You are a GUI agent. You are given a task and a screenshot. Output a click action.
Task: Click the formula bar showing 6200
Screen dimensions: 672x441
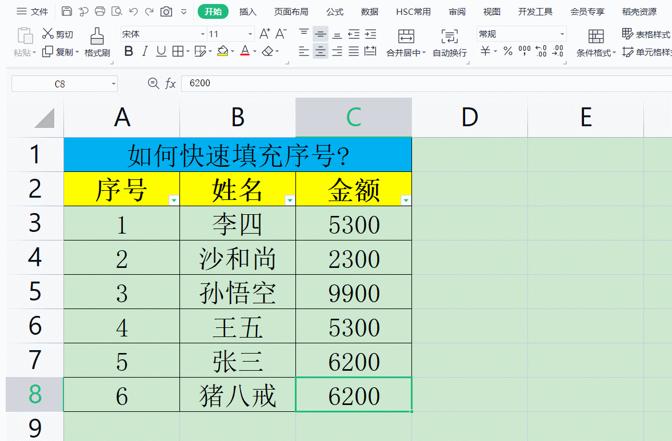click(x=426, y=83)
